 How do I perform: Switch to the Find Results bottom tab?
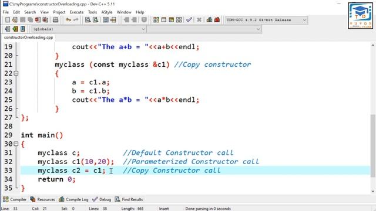tap(129, 199)
